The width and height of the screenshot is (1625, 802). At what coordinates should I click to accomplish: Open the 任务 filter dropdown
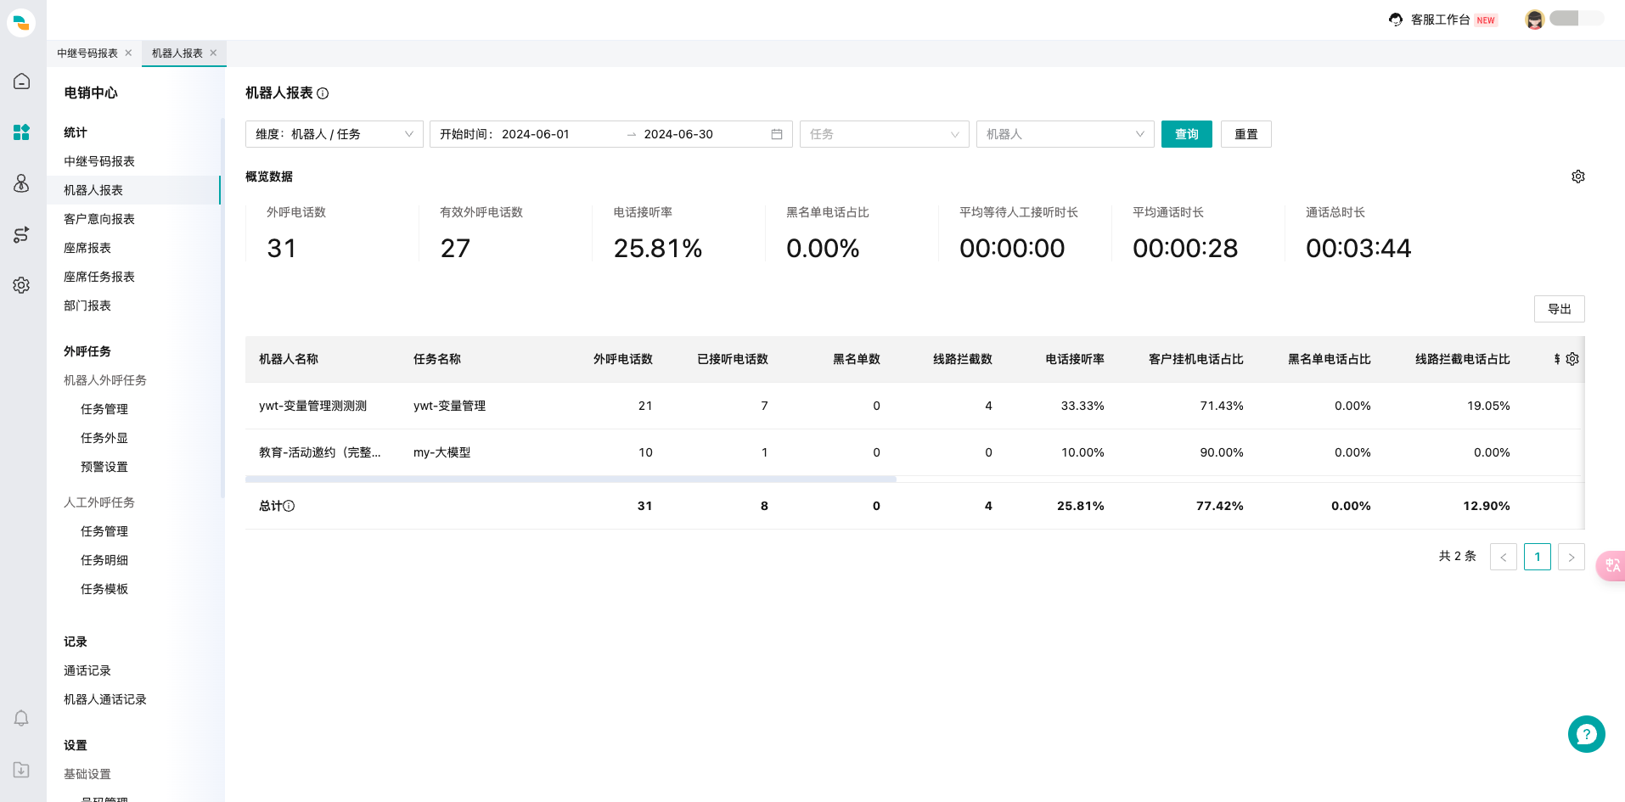(885, 134)
